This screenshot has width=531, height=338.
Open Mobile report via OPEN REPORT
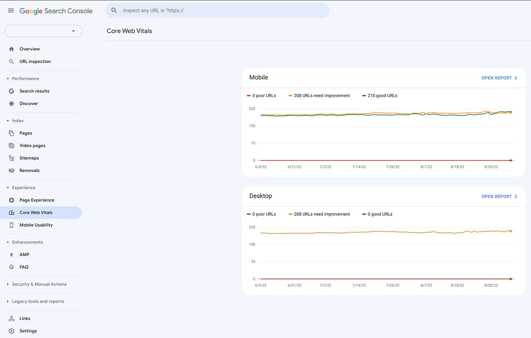tap(499, 78)
